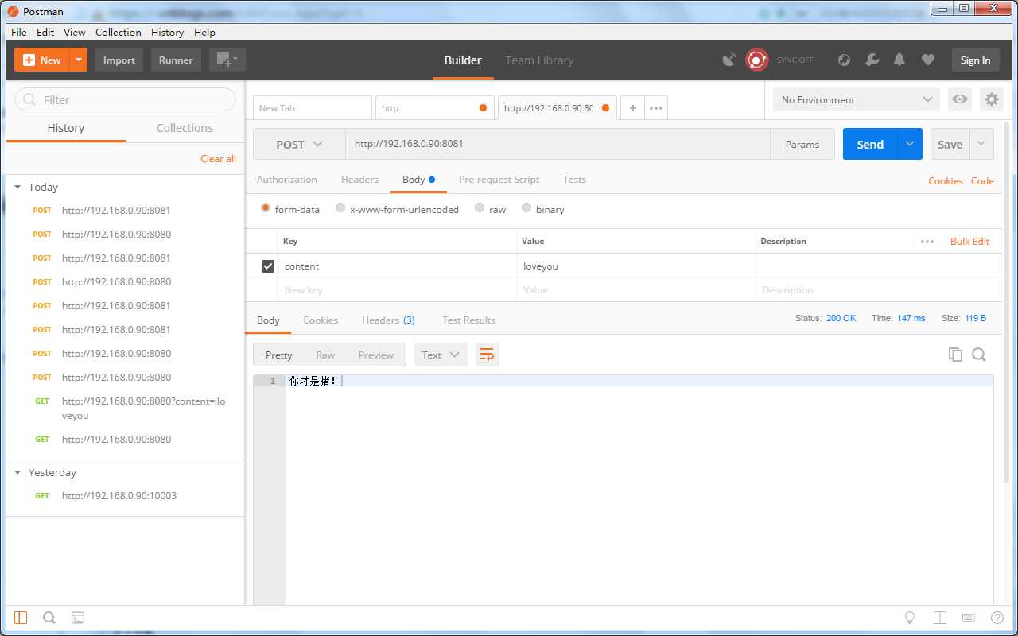Open the browse globe icon in header
Viewport: 1018px width, 636px height.
[x=845, y=60]
